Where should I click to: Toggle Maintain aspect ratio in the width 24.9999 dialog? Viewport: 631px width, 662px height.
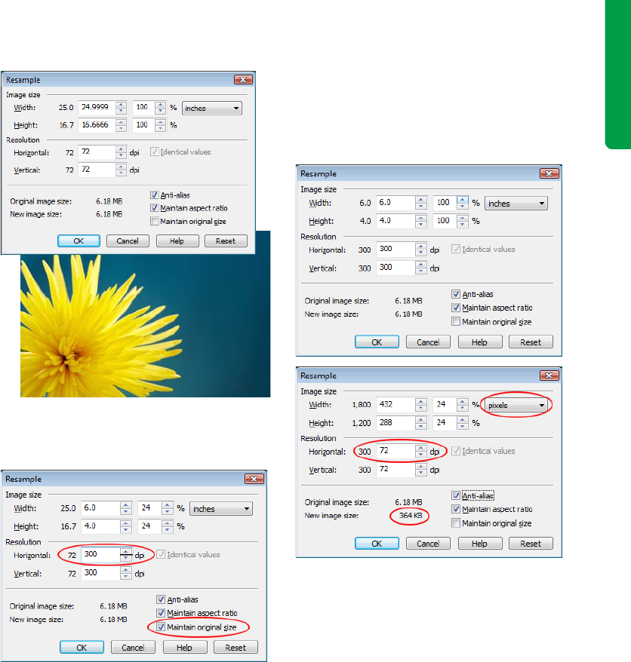click(x=155, y=207)
